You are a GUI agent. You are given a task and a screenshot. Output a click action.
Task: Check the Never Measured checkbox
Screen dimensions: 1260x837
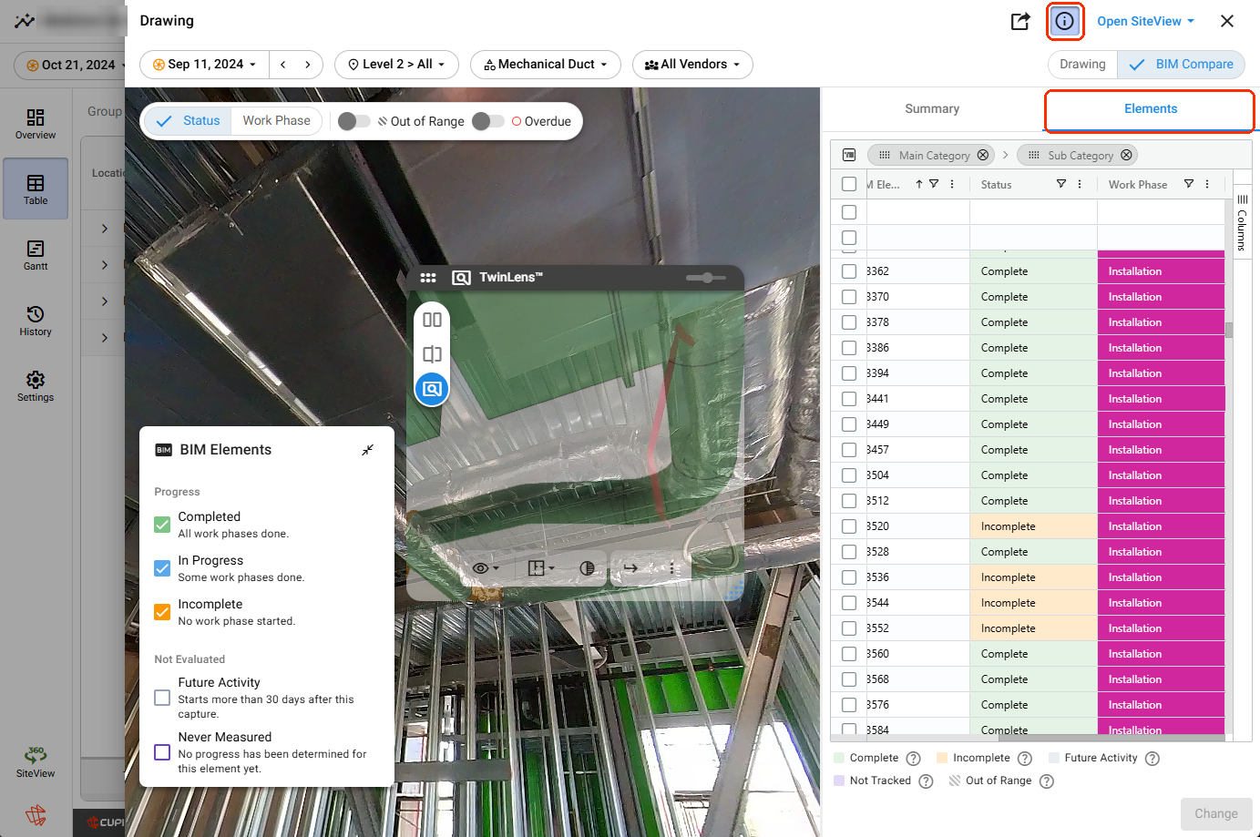point(162,752)
